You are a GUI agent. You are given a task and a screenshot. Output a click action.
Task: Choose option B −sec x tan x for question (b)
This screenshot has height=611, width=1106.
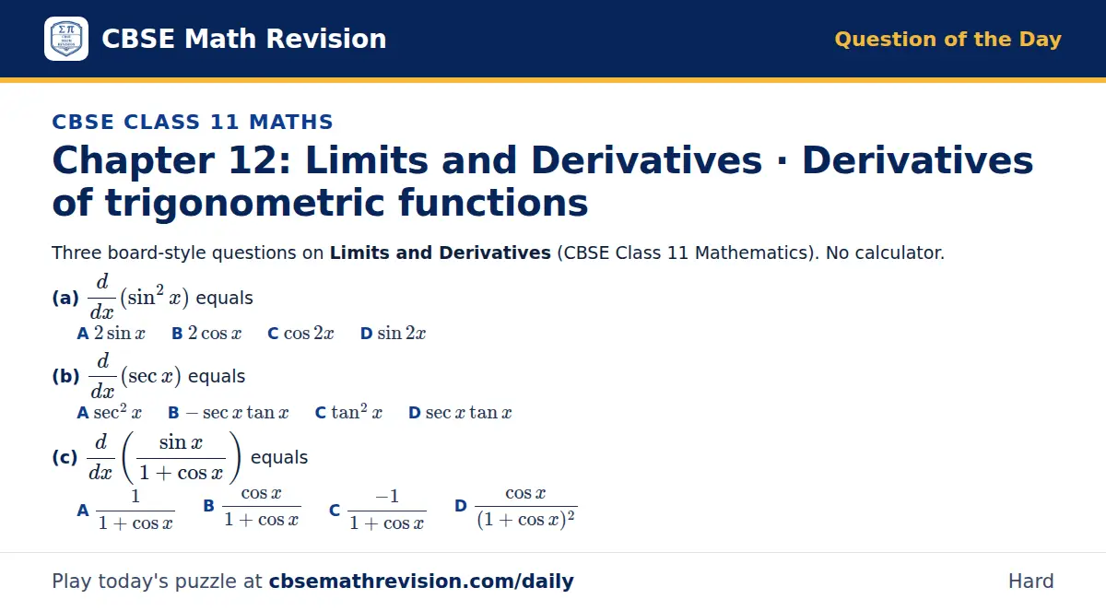pyautogui.click(x=228, y=413)
